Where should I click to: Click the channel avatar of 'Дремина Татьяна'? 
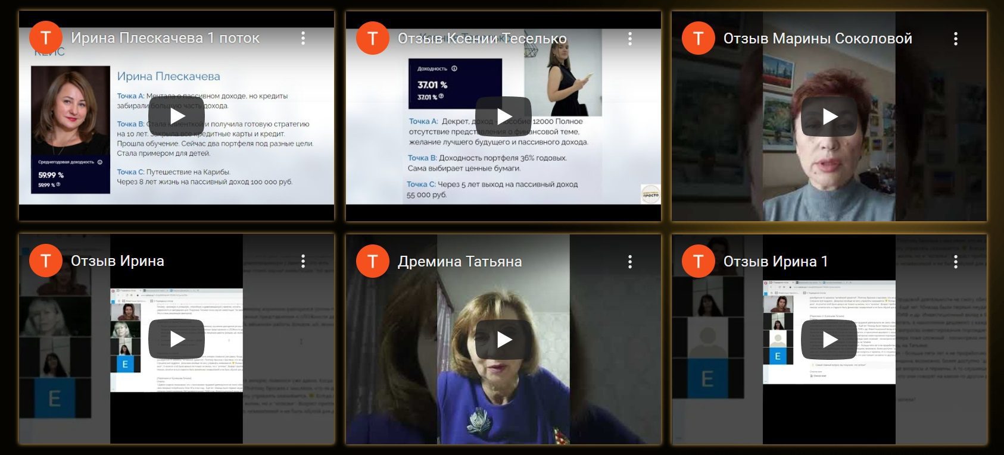(x=373, y=261)
